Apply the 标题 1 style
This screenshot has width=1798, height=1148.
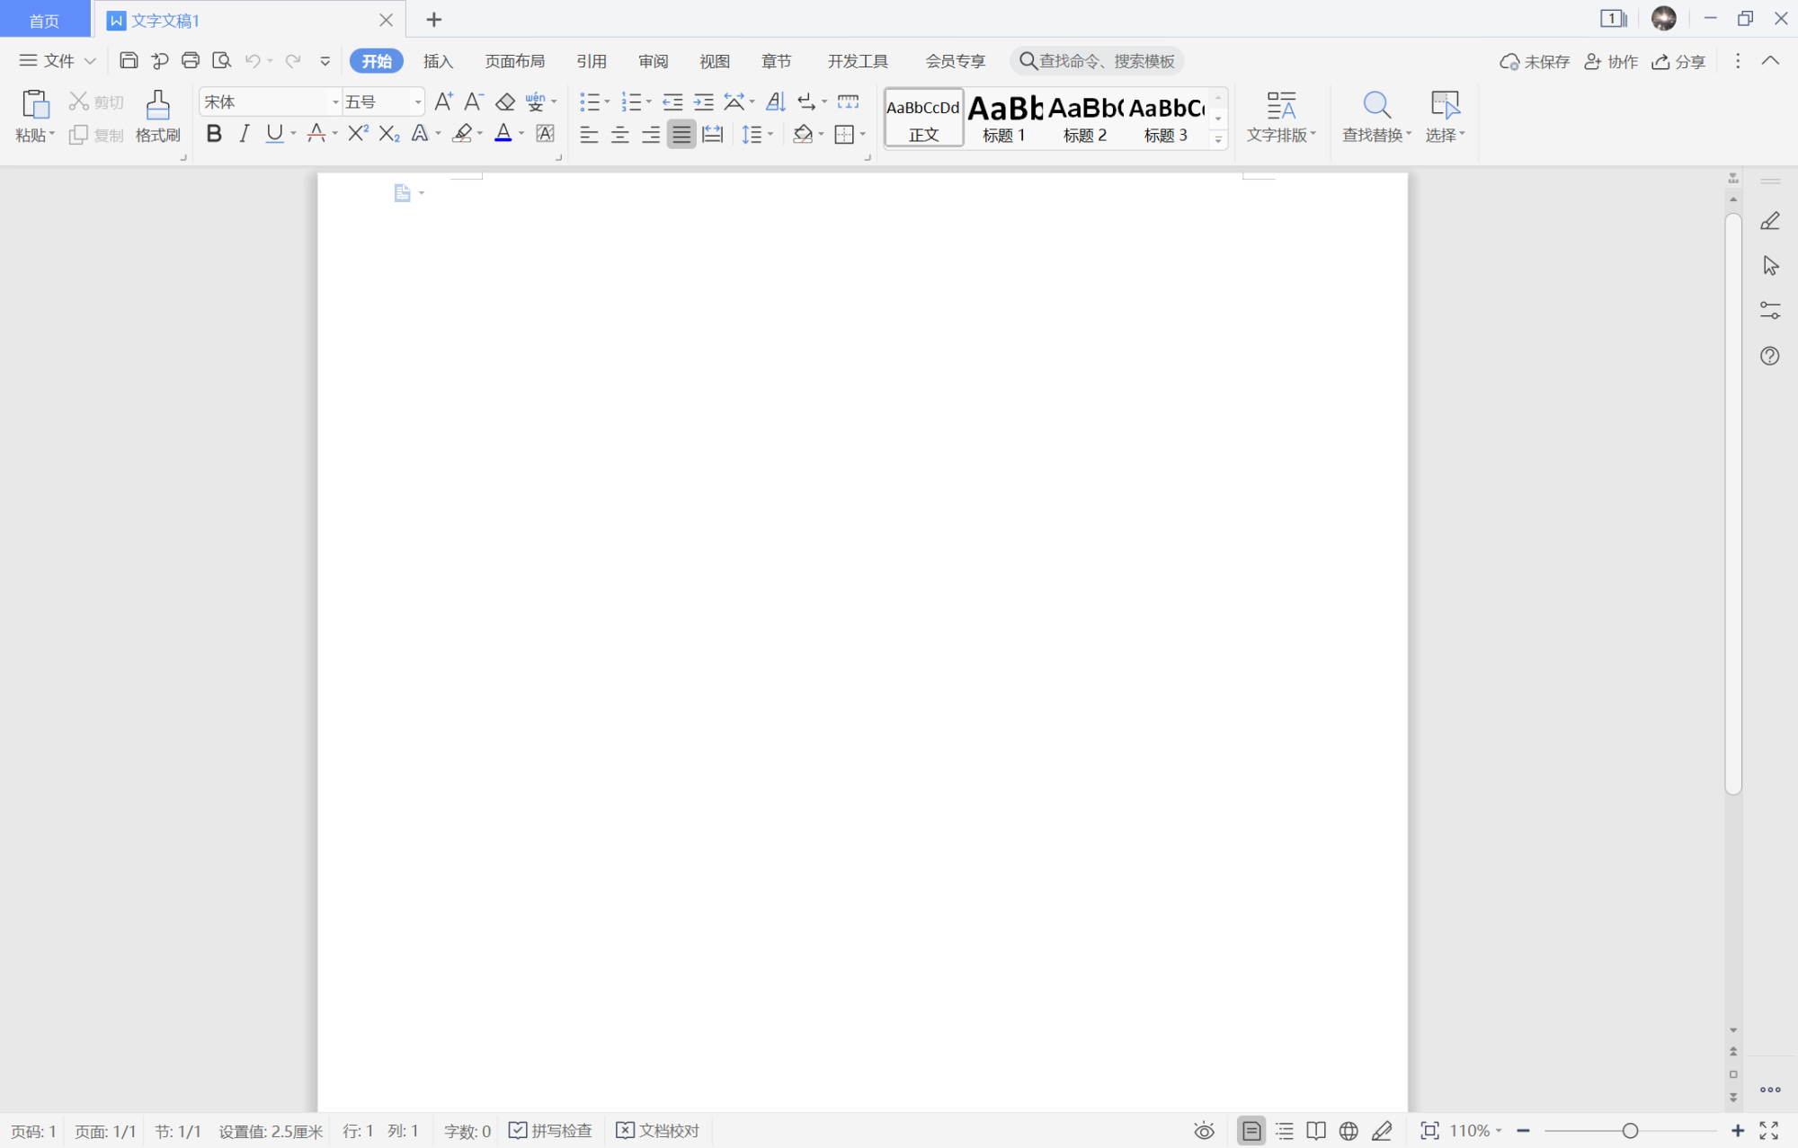[1003, 118]
